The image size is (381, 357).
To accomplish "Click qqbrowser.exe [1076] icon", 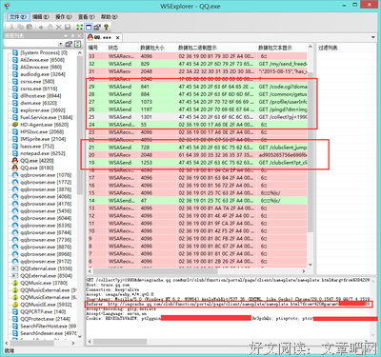I will [x=15, y=175].
